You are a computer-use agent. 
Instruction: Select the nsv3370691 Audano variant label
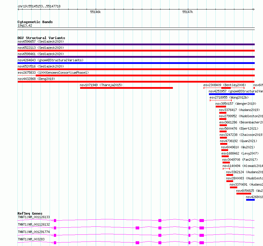coord(246,184)
